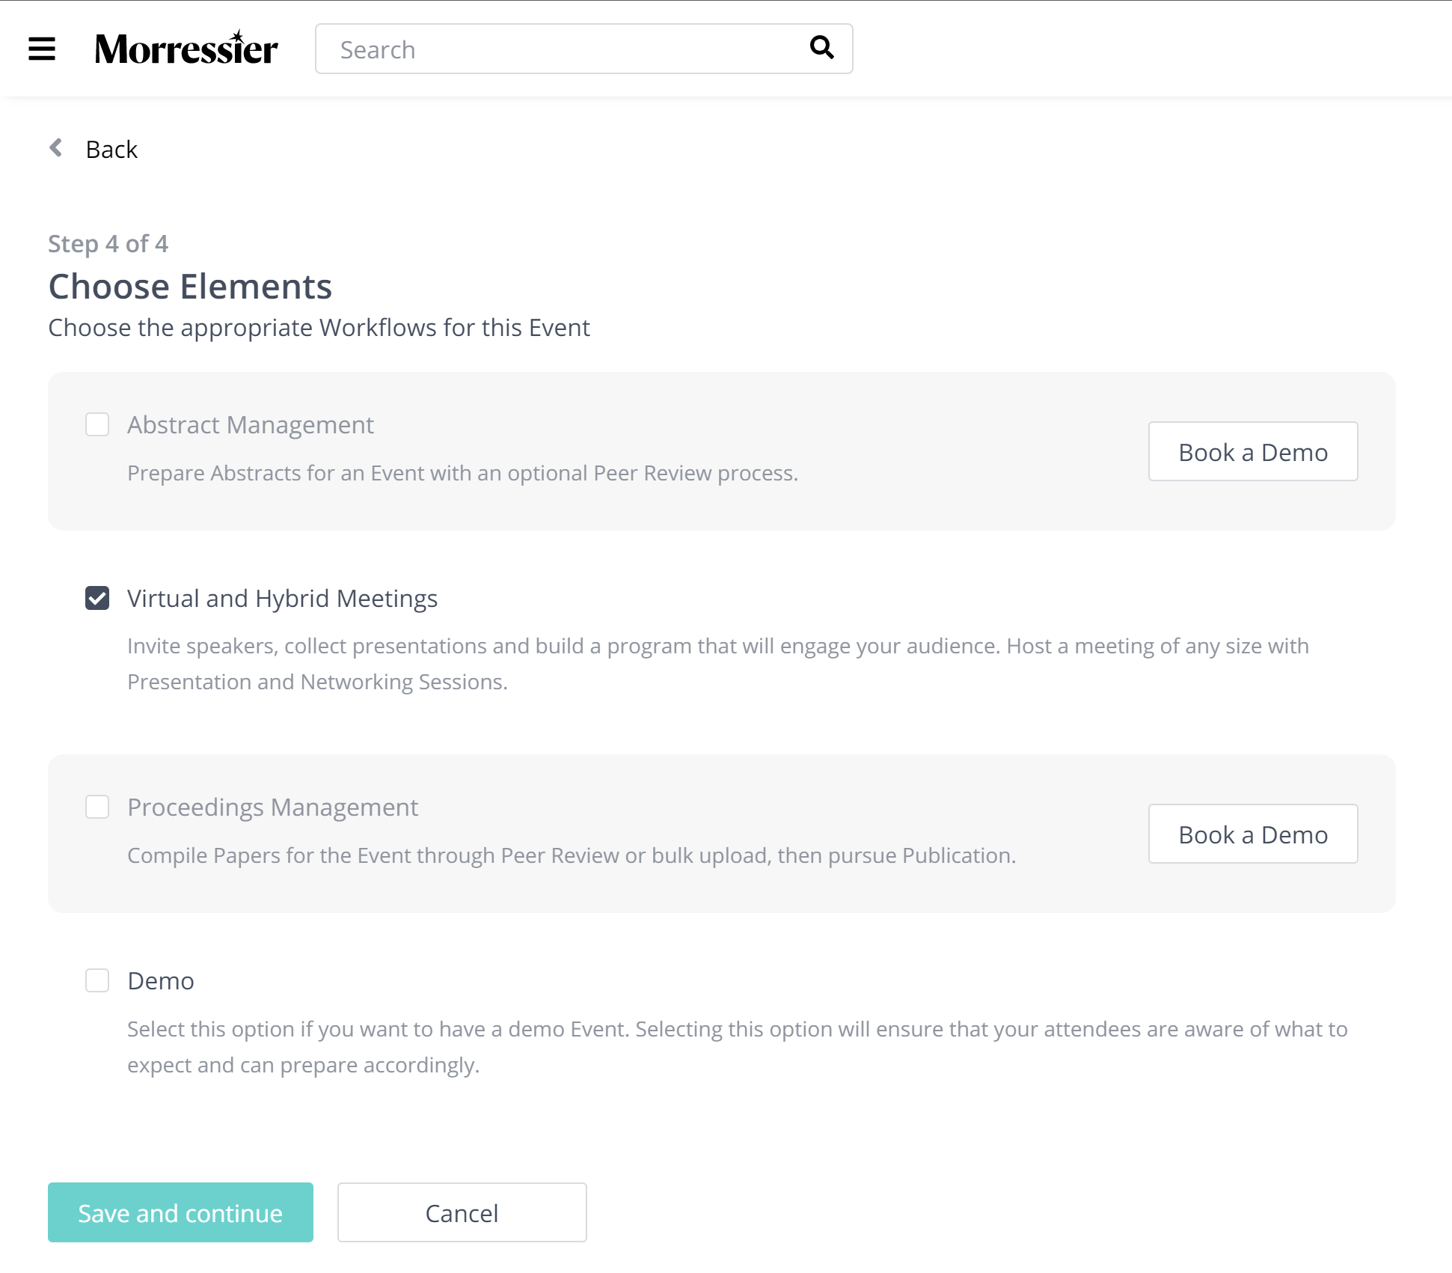Click the Step 4 of 4 text
1452x1273 pixels.
(x=108, y=244)
